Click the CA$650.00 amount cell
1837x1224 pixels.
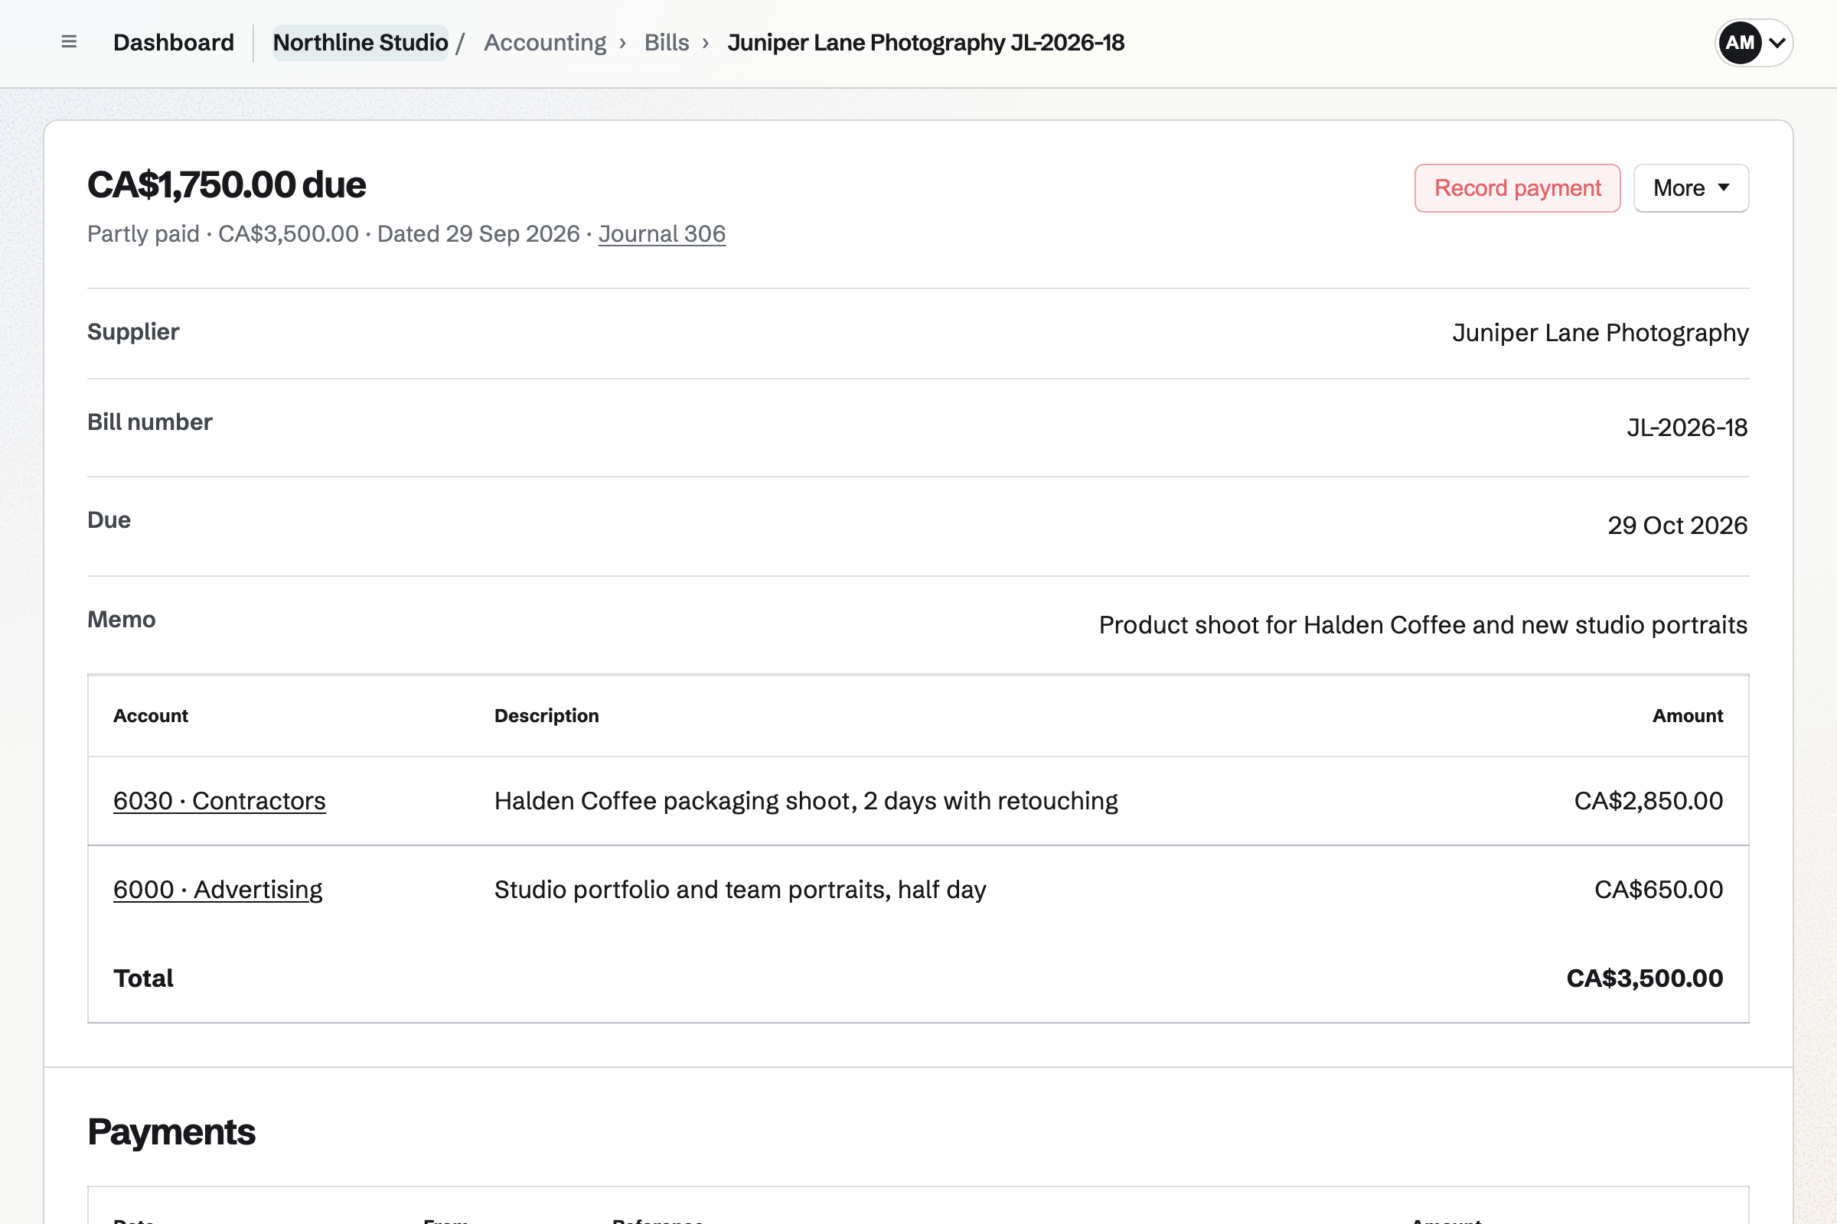[x=1658, y=890]
